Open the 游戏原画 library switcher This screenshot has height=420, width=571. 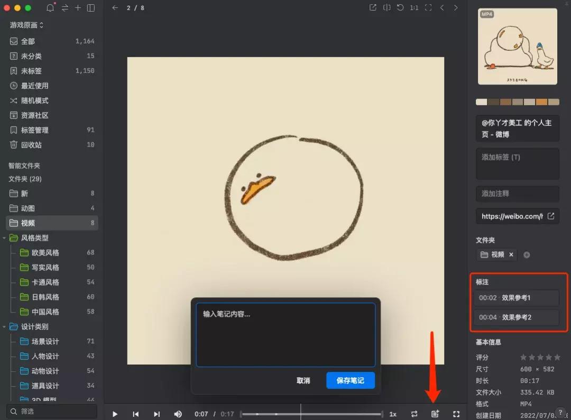pos(24,25)
